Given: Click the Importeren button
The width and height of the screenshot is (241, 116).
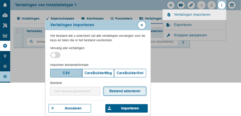Looking at the screenshot, I should pos(127,108).
